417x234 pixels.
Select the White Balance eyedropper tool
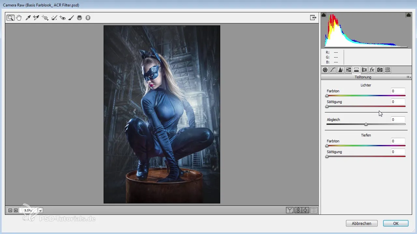(28, 18)
